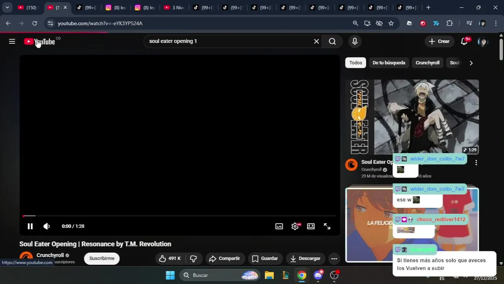
Task: Share the video via Compartir
Action: click(x=225, y=259)
